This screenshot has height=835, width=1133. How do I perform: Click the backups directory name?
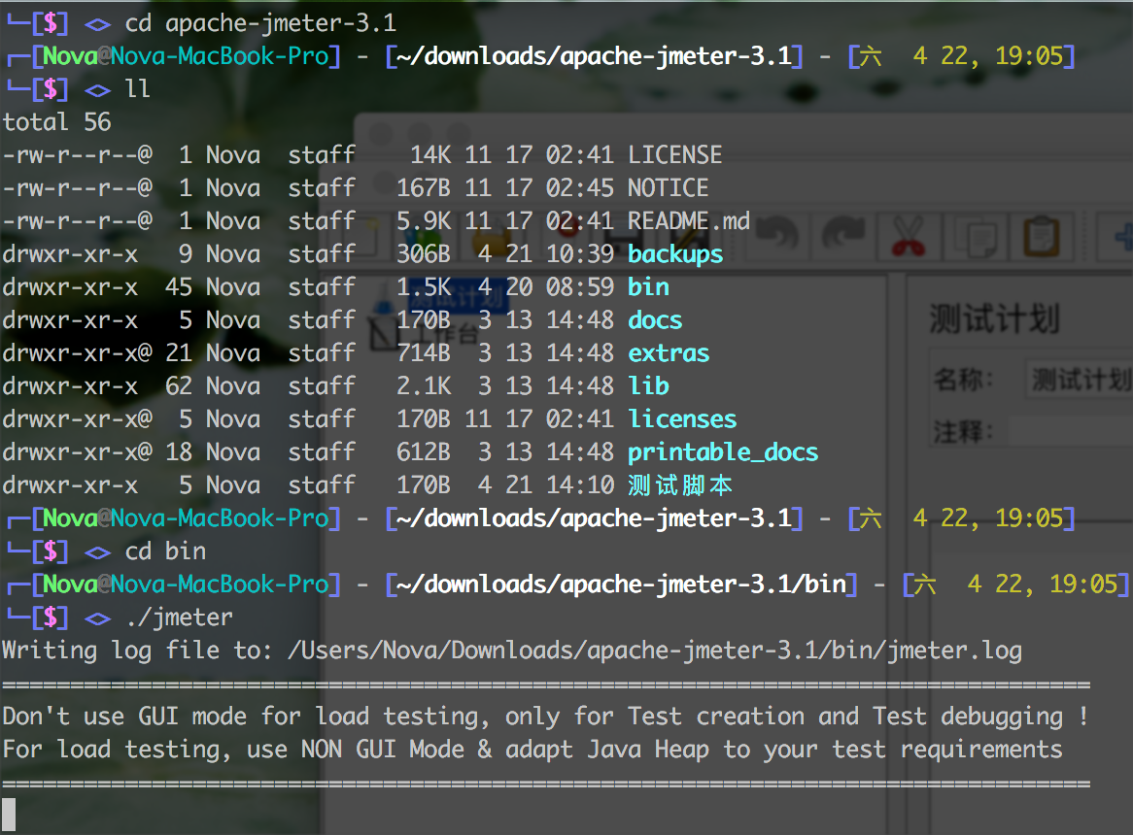tap(675, 254)
